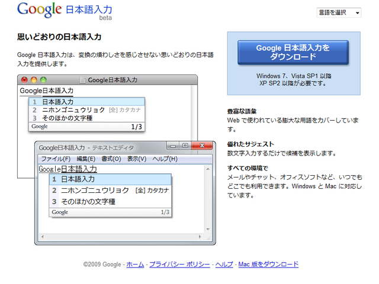The image size is (379, 284).
Task: Click scroll down arrow in text editor
Action: 208,229
